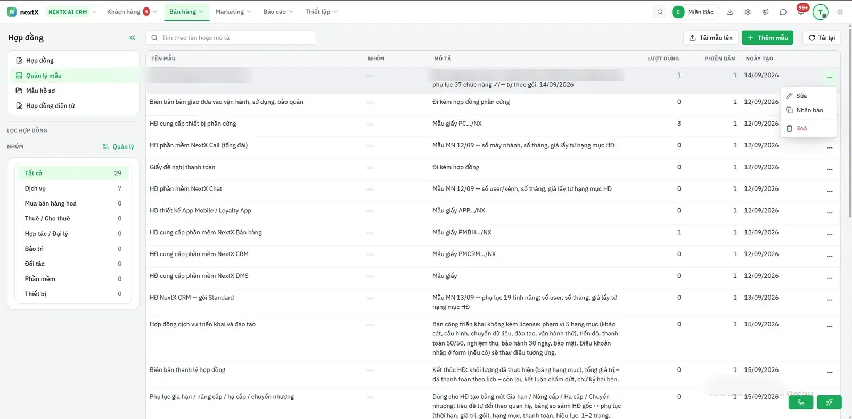Select the Miền Bắc region selector
Viewport: 852px width, 419px height.
(x=695, y=12)
